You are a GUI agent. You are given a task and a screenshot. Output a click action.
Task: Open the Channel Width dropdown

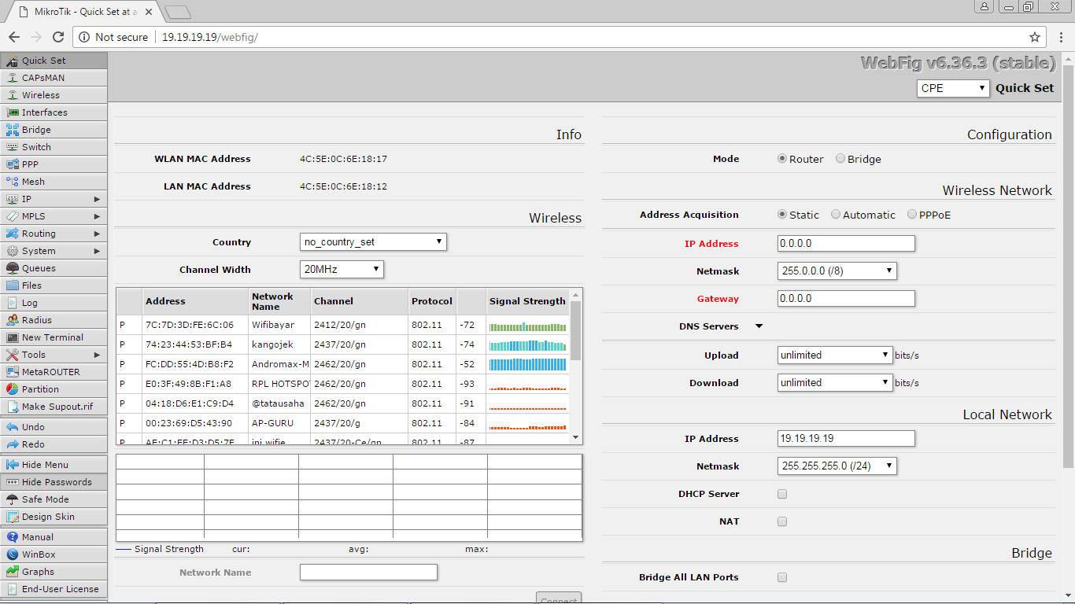[x=342, y=268]
